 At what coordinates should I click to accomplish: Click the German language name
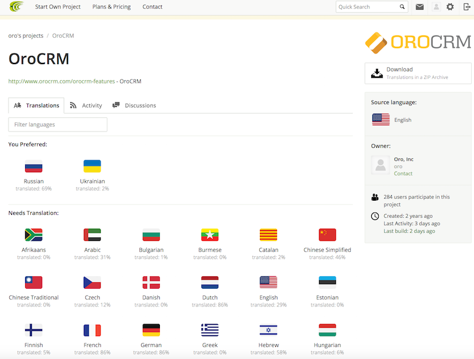151,345
